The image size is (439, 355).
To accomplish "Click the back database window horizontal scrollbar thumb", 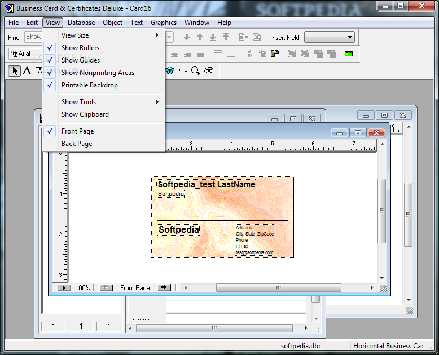I will 214,328.
